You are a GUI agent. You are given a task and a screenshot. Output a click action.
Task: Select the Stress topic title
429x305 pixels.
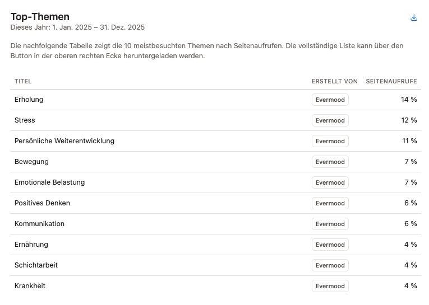coord(25,120)
